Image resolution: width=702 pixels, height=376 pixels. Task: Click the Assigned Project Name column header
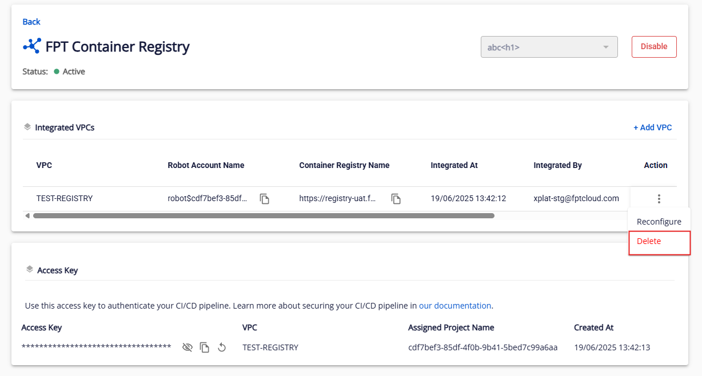451,327
